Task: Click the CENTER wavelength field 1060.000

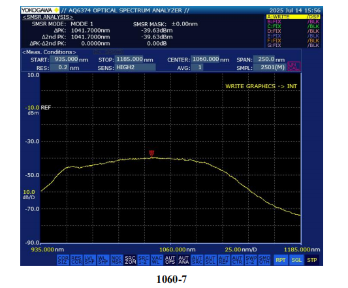Action: click(x=205, y=59)
